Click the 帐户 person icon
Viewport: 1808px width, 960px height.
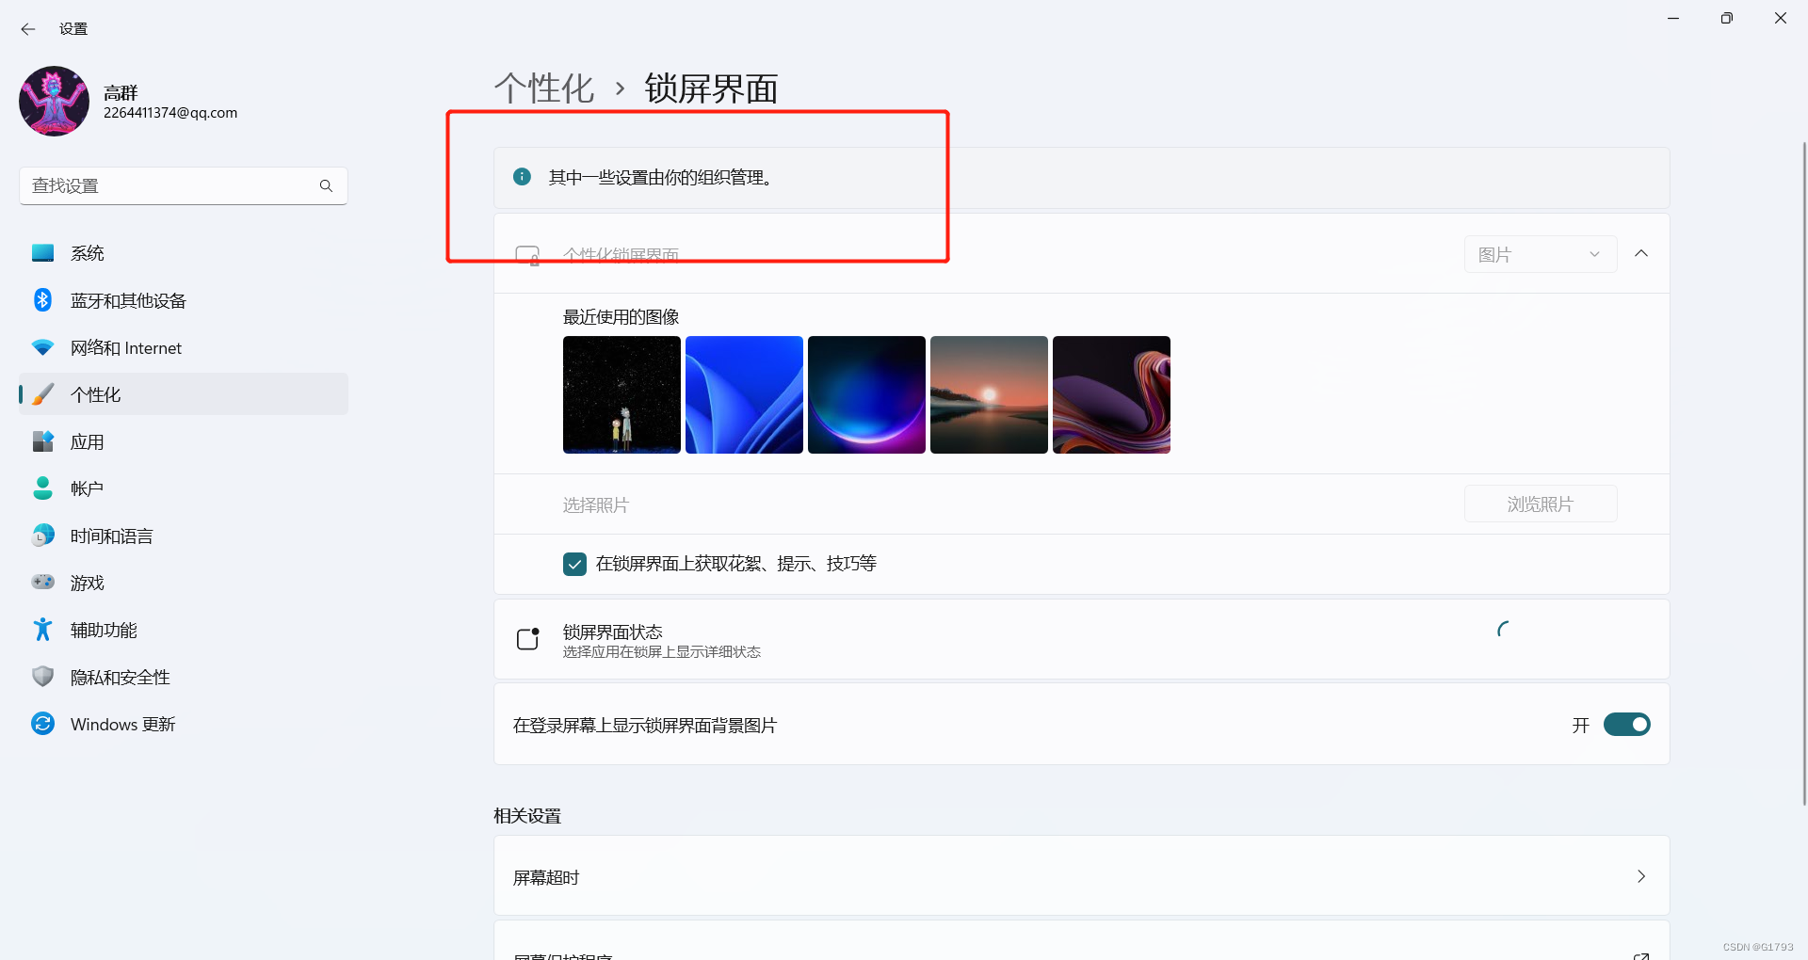[x=42, y=488]
